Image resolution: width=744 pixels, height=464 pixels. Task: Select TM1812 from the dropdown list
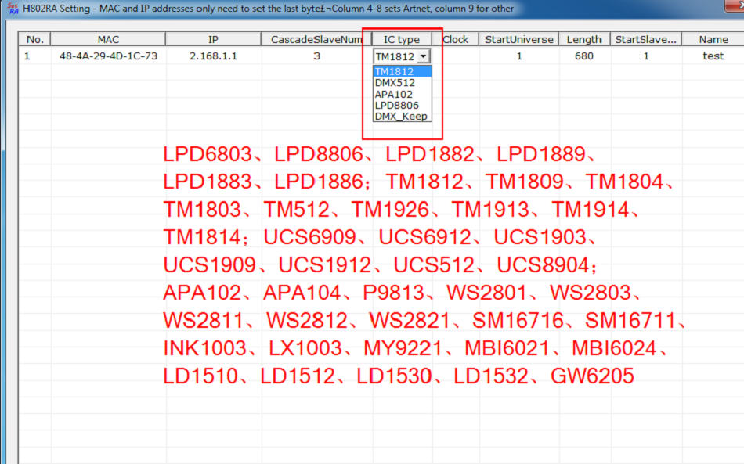[403, 71]
